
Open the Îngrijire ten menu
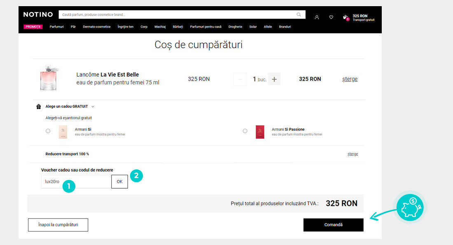(125, 27)
